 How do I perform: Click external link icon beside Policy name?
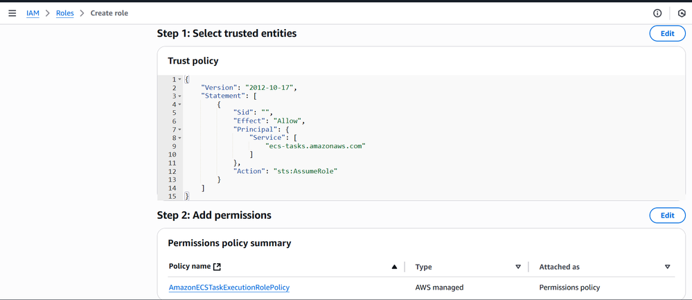217,267
